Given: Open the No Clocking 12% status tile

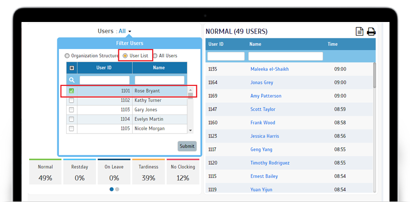Looking at the screenshot, I should 183,172.
